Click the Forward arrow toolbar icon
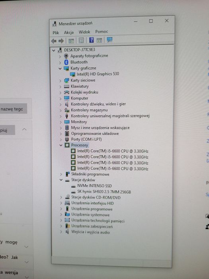 point(61,41)
